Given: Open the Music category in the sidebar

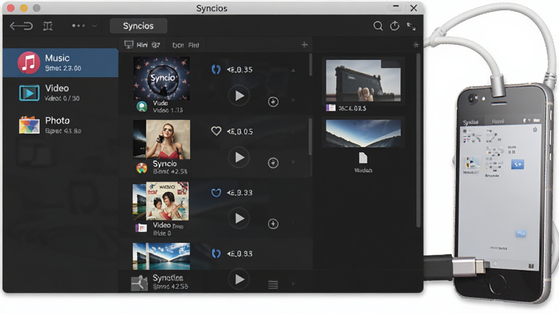Looking at the screenshot, I should click(x=61, y=63).
